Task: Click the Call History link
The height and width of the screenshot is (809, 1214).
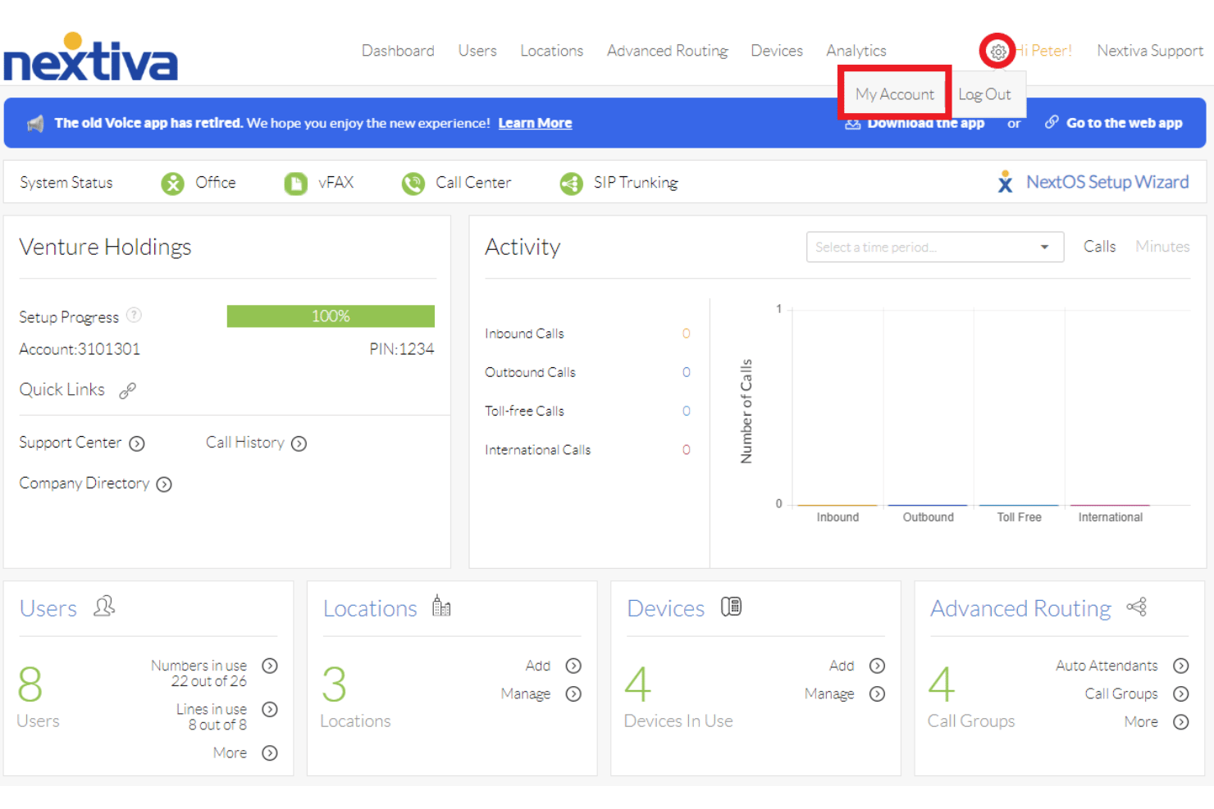Action: [x=244, y=443]
